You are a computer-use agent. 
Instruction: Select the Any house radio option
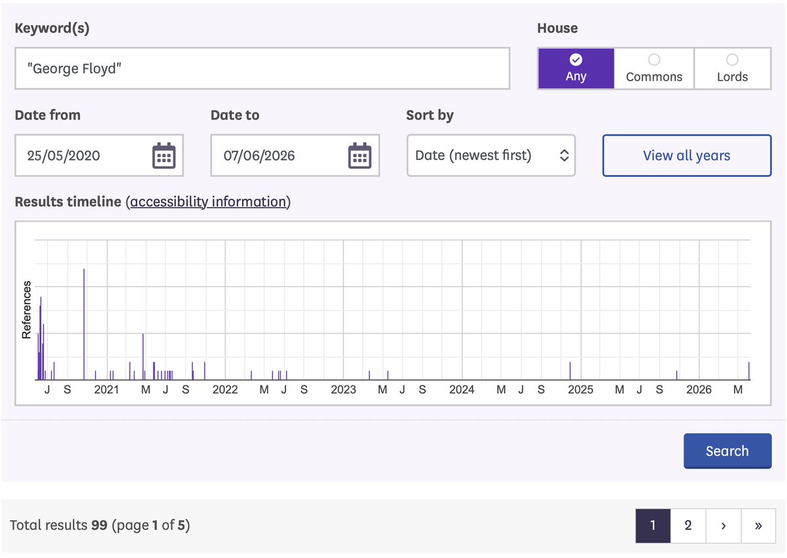[576, 68]
